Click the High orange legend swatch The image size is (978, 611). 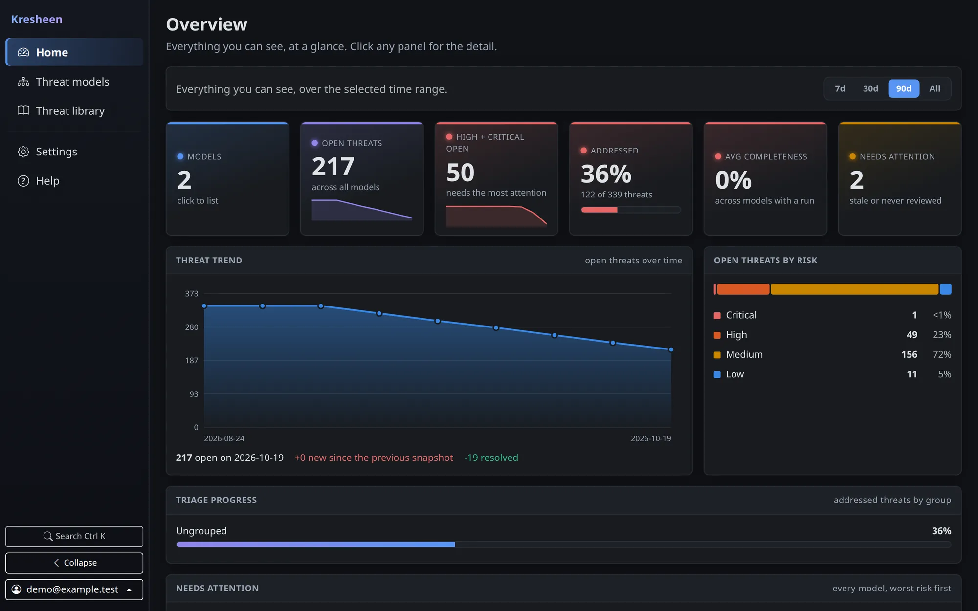click(717, 335)
